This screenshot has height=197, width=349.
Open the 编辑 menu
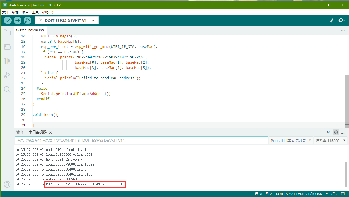[x=15, y=12]
